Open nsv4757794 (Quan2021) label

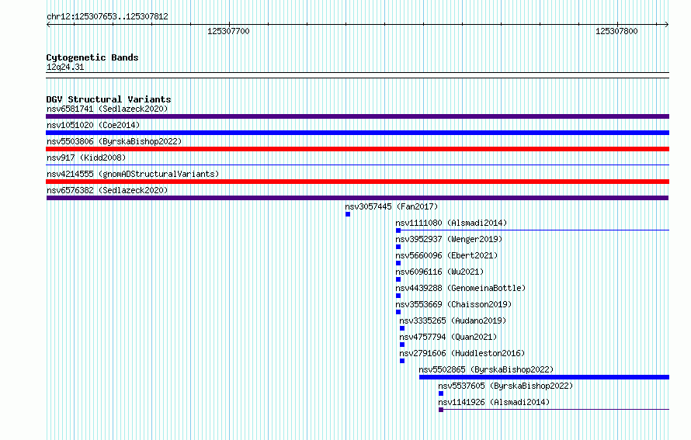(x=448, y=337)
